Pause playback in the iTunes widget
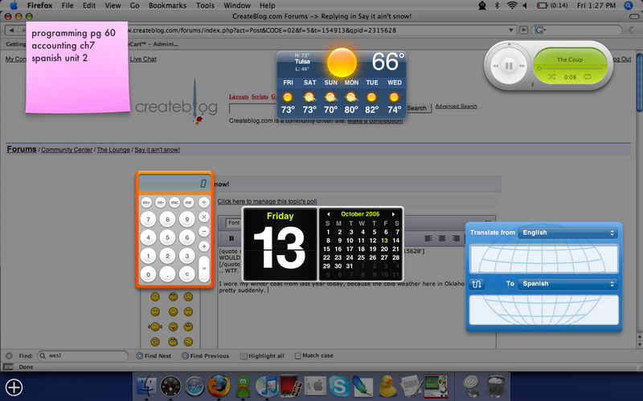This screenshot has width=643, height=401. (509, 66)
